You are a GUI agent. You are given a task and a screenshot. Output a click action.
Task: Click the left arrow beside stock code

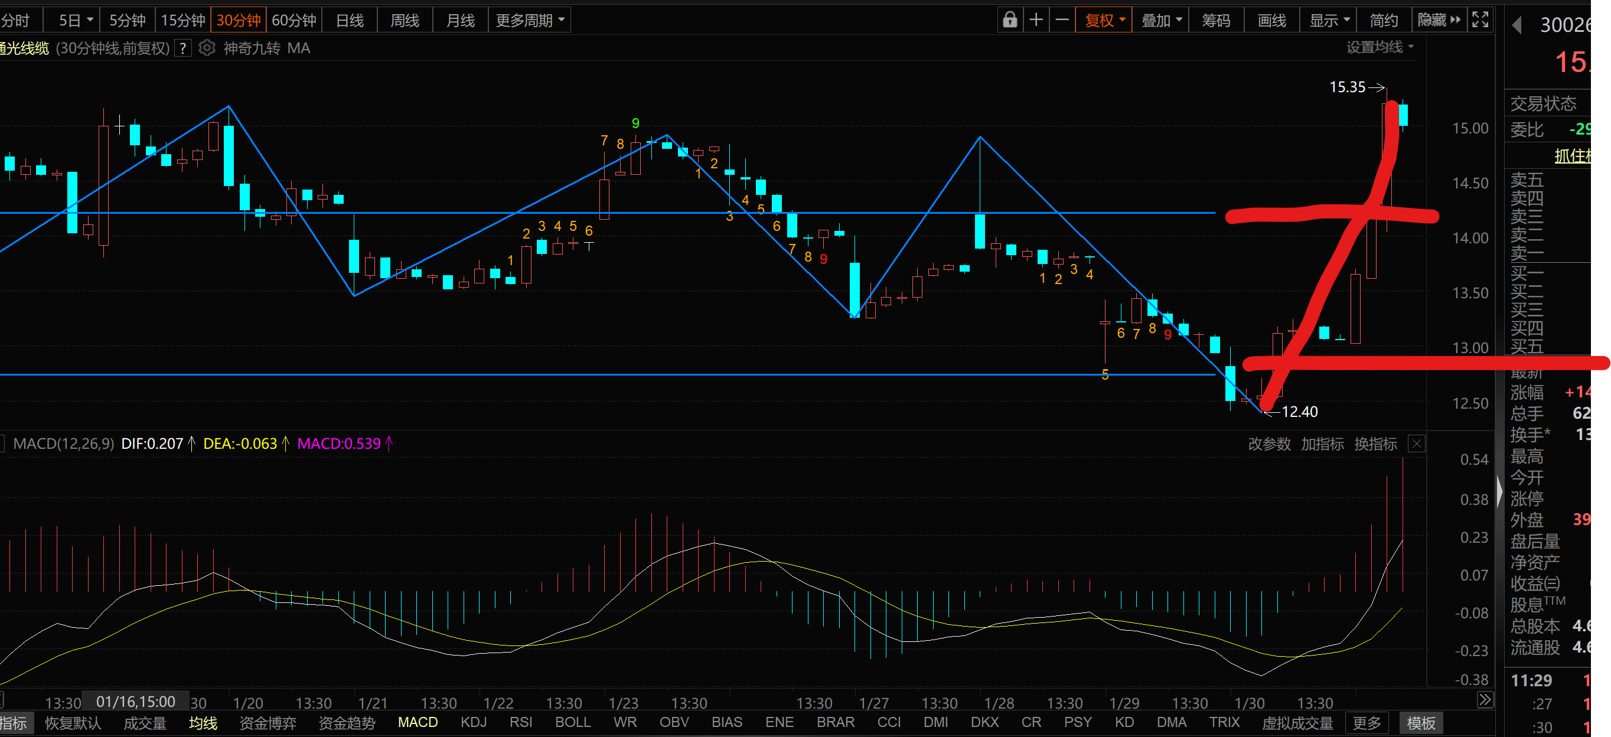point(1517,25)
